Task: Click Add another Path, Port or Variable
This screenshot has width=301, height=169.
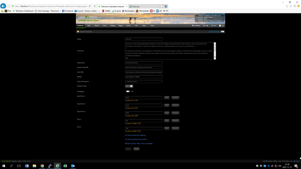Action: coord(139,143)
